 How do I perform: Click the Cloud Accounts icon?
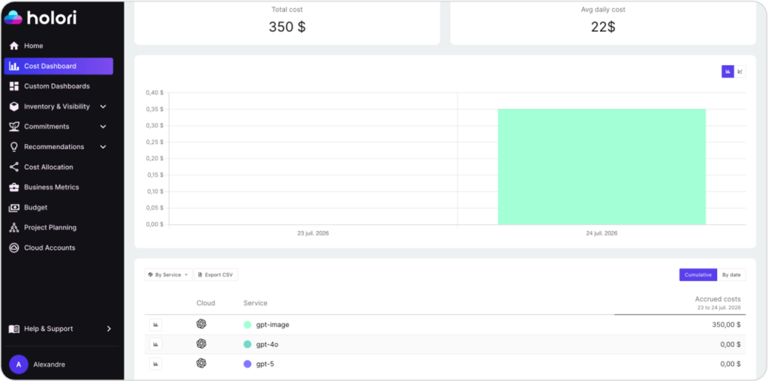[x=14, y=247]
